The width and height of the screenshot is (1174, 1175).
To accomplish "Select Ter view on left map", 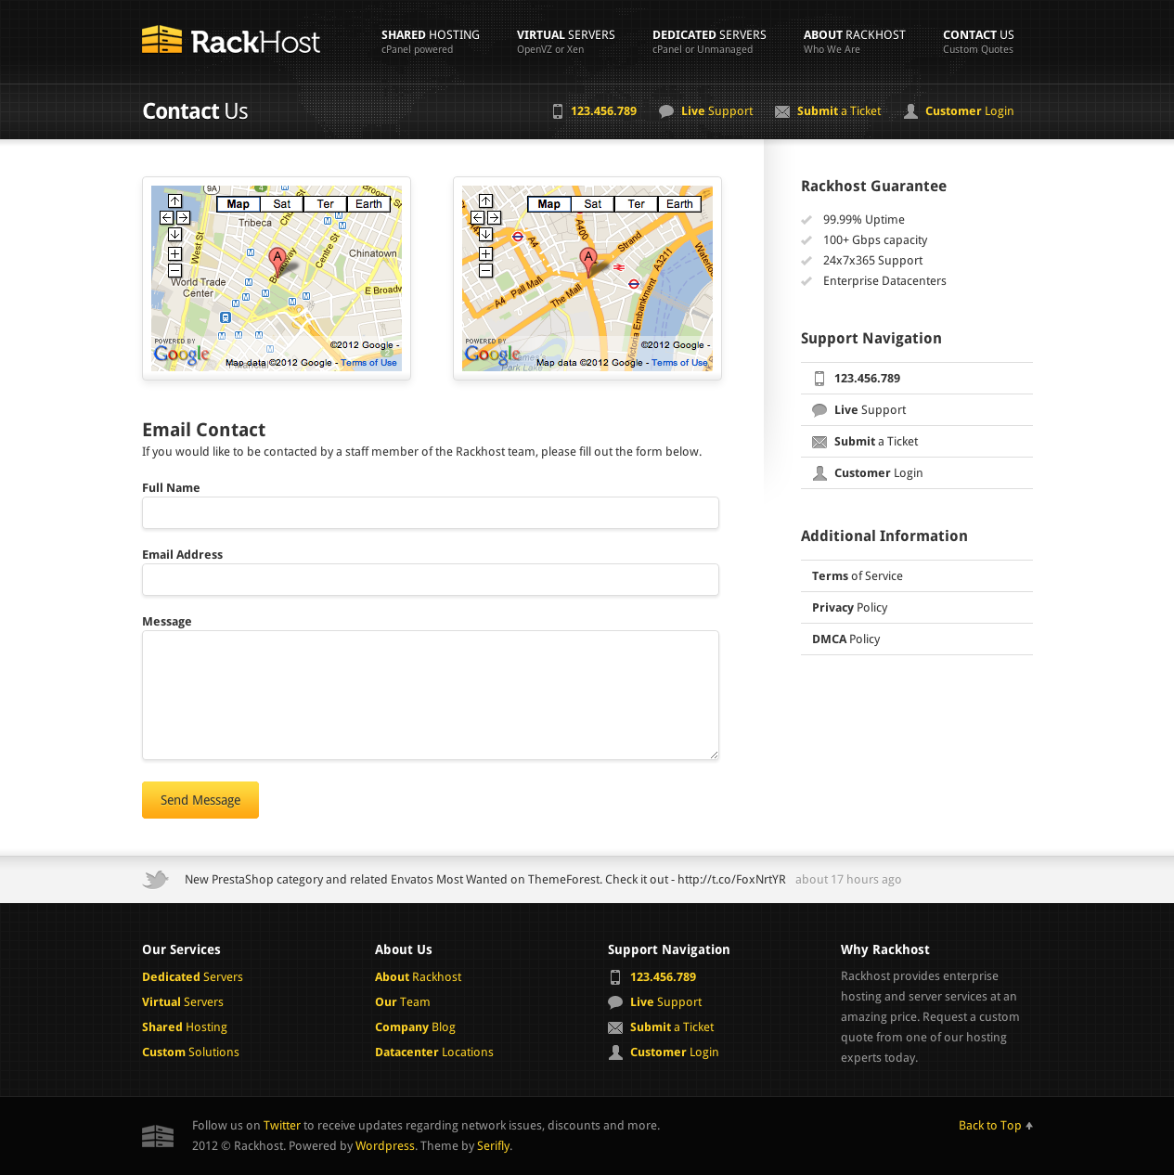I will [x=325, y=204].
